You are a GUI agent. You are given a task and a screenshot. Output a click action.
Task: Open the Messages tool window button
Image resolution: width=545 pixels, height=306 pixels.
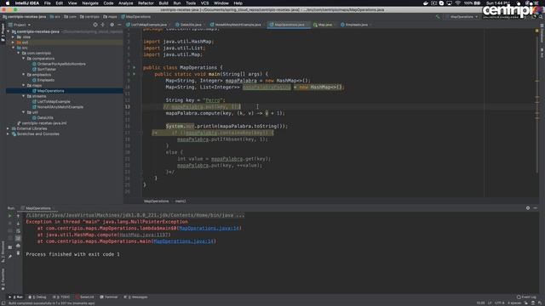pyautogui.click(x=136, y=297)
